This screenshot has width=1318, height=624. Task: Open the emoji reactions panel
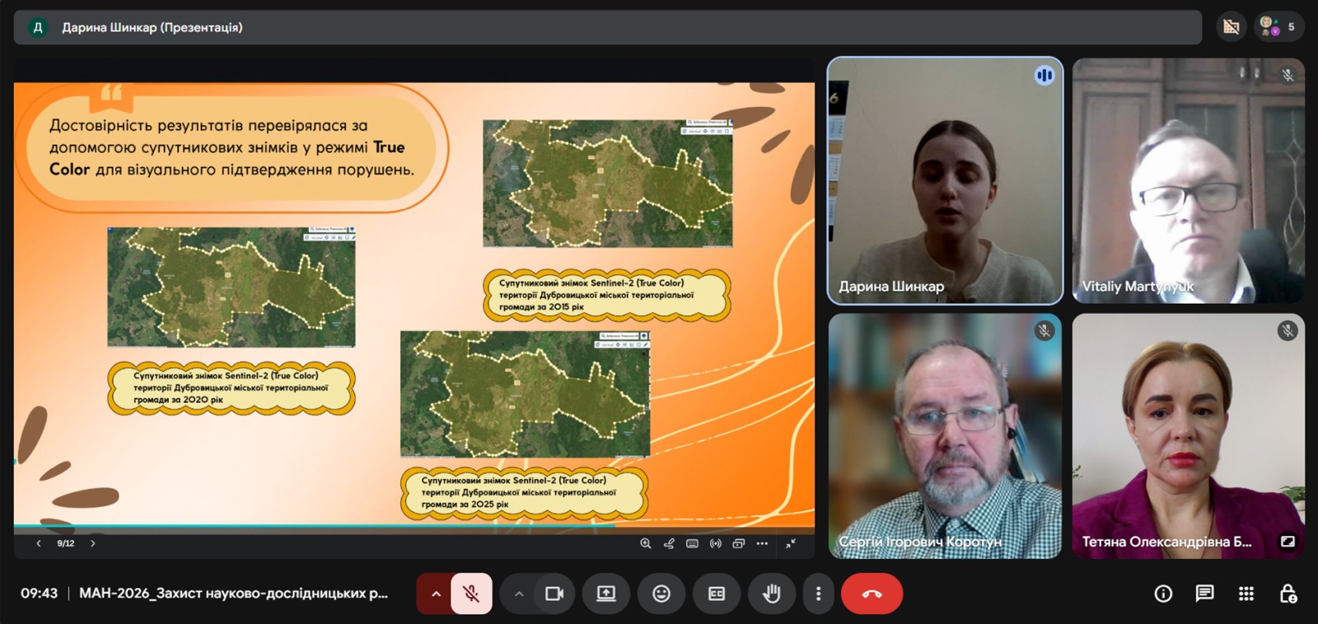click(x=661, y=594)
